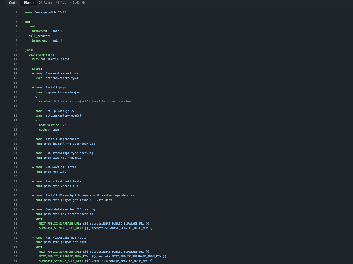Click the 'on:' key
Screen dimensions: 353x264
(28, 22)
